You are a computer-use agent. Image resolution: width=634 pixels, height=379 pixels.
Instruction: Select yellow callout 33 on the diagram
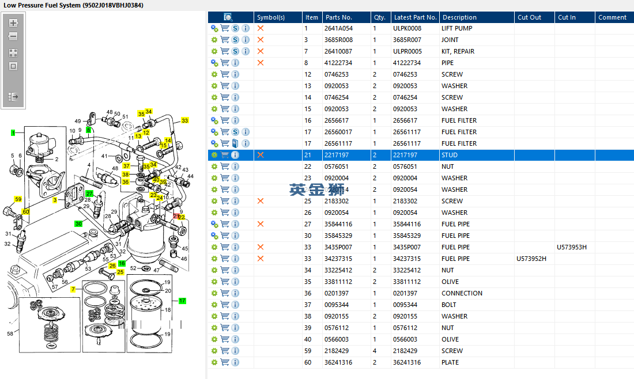tap(185, 120)
